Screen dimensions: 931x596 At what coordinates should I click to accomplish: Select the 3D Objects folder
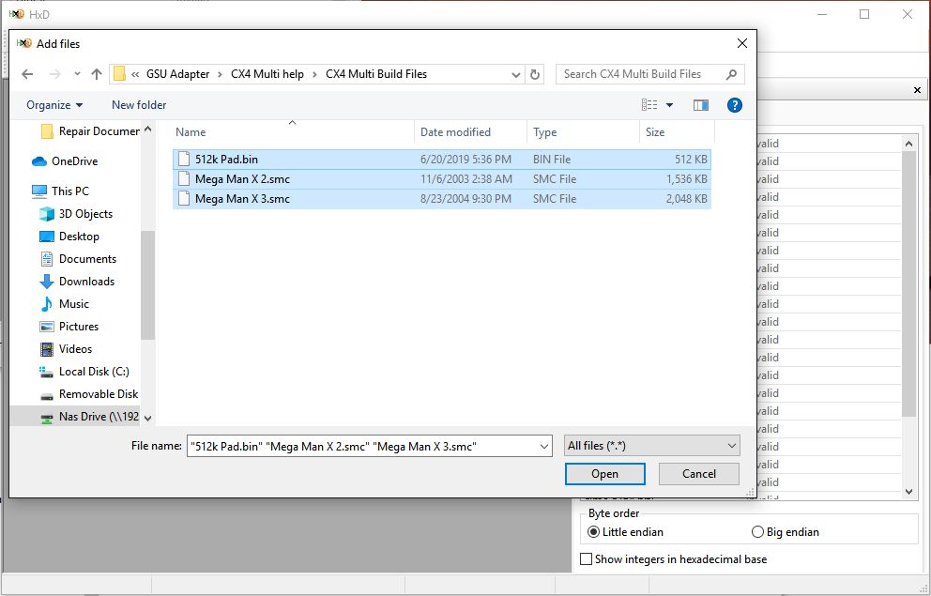(x=85, y=214)
